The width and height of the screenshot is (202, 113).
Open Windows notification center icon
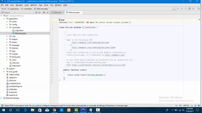coord(197,110)
